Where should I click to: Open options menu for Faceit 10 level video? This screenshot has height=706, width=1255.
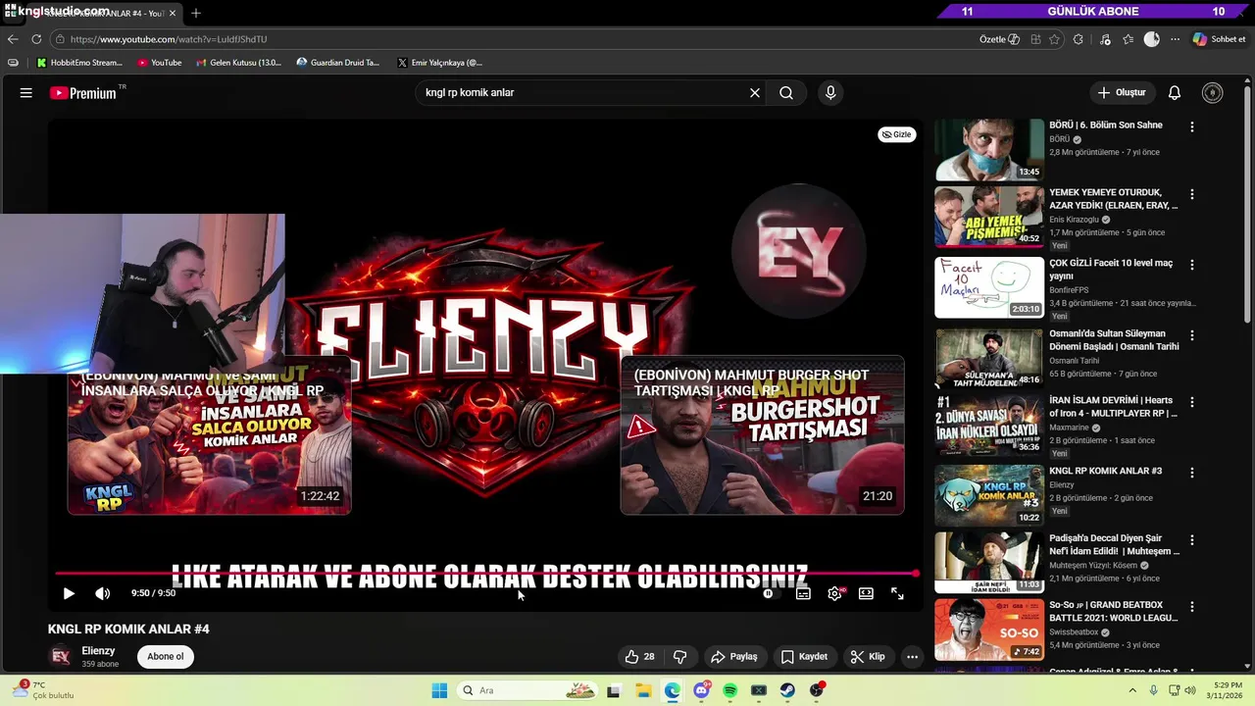1192,265
